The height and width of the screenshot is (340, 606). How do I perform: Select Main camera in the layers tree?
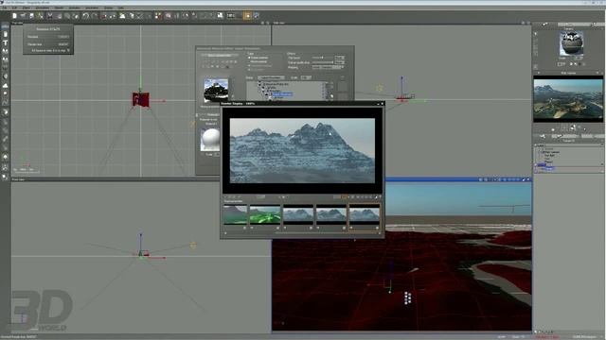click(x=551, y=152)
